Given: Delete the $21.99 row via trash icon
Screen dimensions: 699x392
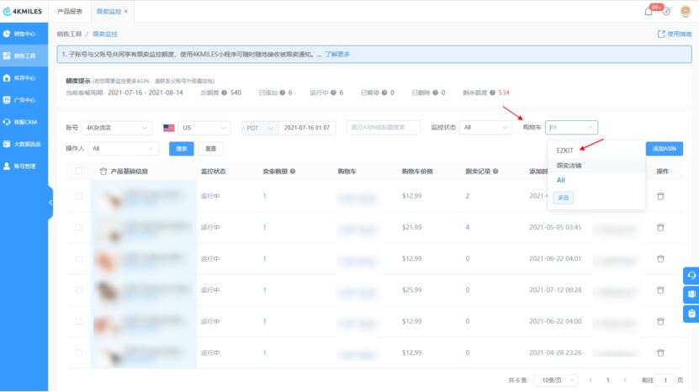Looking at the screenshot, I should point(660,227).
